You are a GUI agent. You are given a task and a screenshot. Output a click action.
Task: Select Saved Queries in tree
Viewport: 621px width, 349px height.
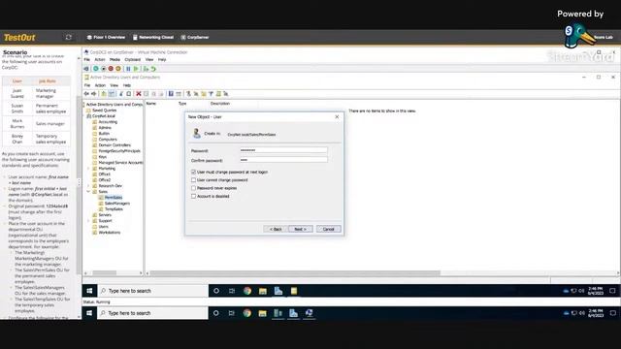104,111
